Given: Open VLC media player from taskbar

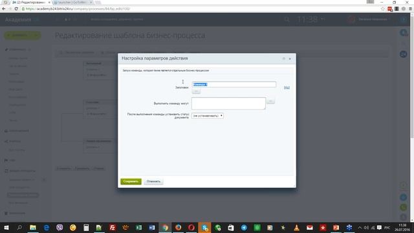Looking at the screenshot, I should (296, 227).
